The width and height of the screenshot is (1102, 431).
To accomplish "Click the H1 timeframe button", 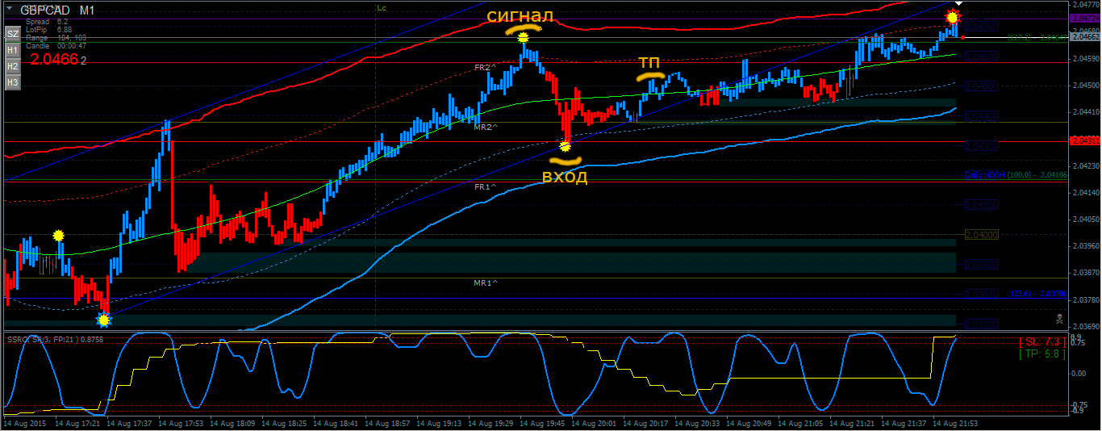I will tap(12, 50).
